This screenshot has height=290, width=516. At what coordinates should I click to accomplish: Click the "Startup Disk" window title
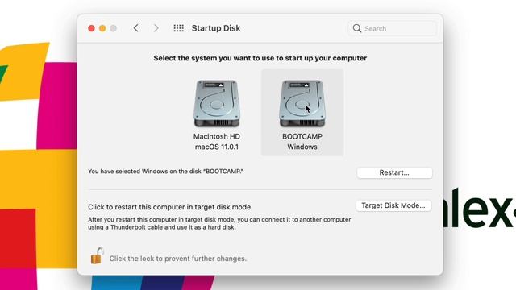[x=216, y=28]
